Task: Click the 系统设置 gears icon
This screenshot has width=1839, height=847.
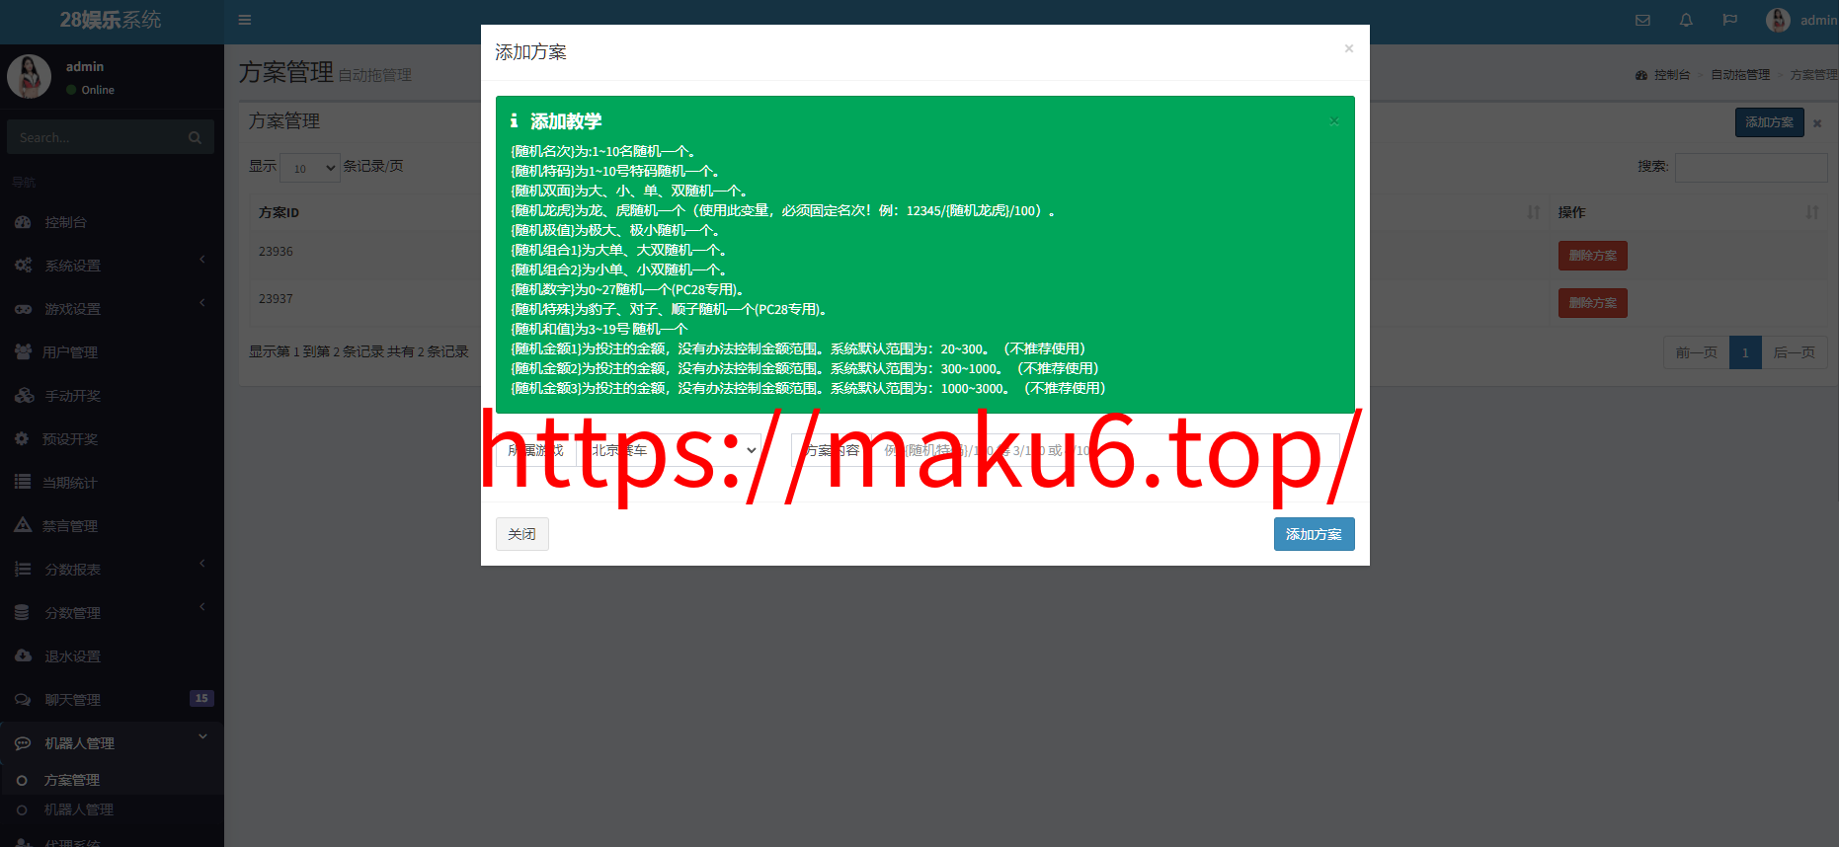Action: point(23,266)
